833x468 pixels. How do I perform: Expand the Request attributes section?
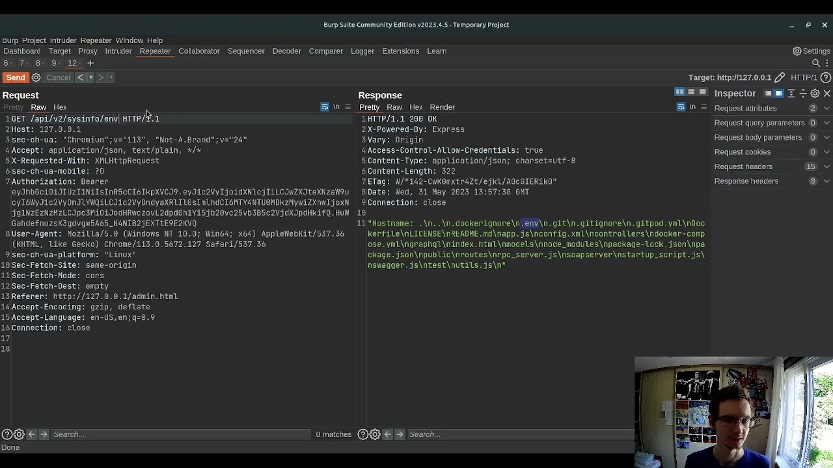pos(772,109)
